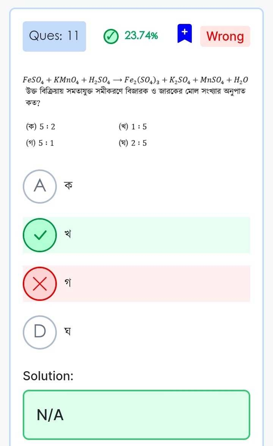Click the choice text "(ঘ) 2 : 5"
This screenshot has width=273, height=446.
pos(132,143)
